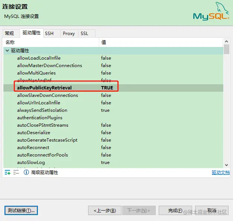Click the add driver property icon
The width and height of the screenshot is (233, 221).
[x=7, y=173]
